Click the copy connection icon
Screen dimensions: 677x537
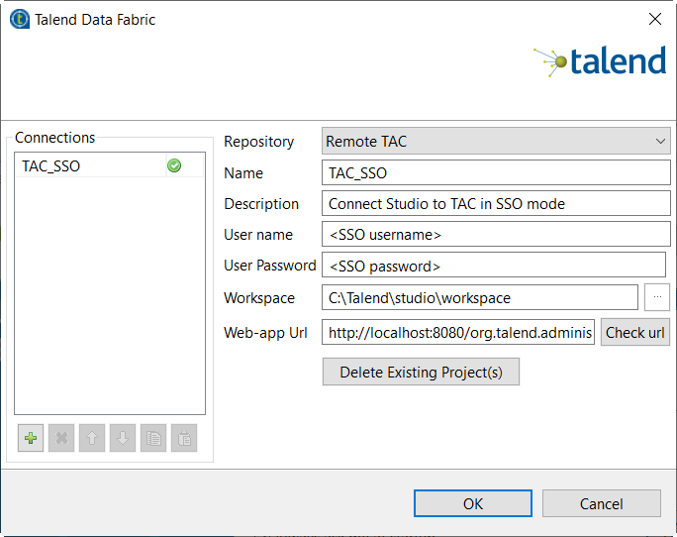[x=153, y=438]
